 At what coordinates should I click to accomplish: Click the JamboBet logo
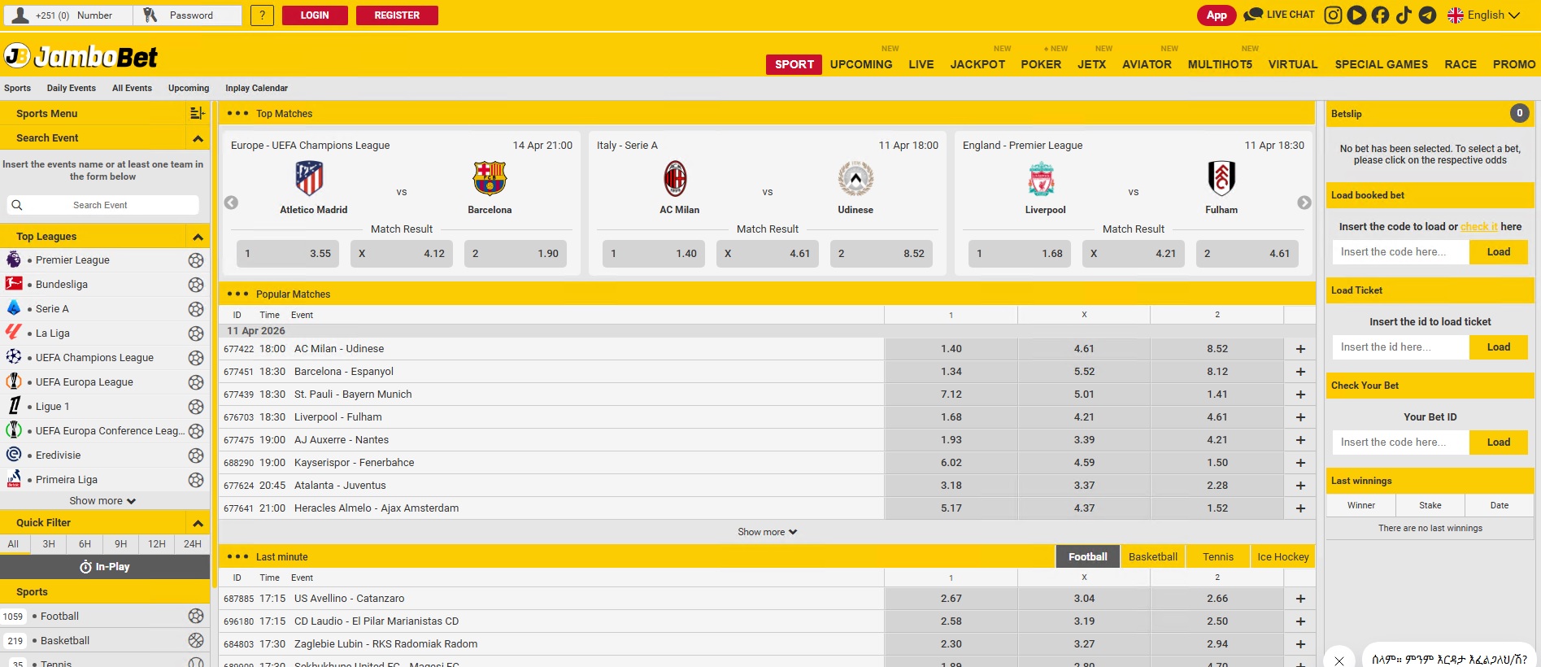[x=81, y=56]
